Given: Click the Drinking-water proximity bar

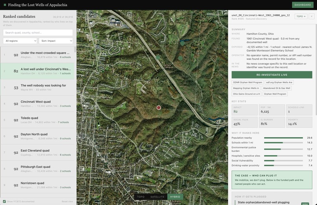Looking at the screenshot, I should (284, 166).
